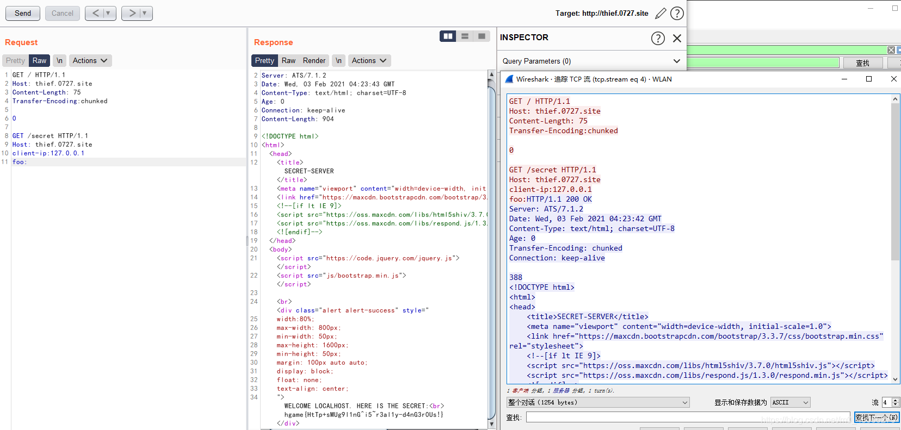Viewport: 901px width, 430px height.
Task: Select the 'GET /secret HTTP/1.1' request line
Action: coord(50,136)
